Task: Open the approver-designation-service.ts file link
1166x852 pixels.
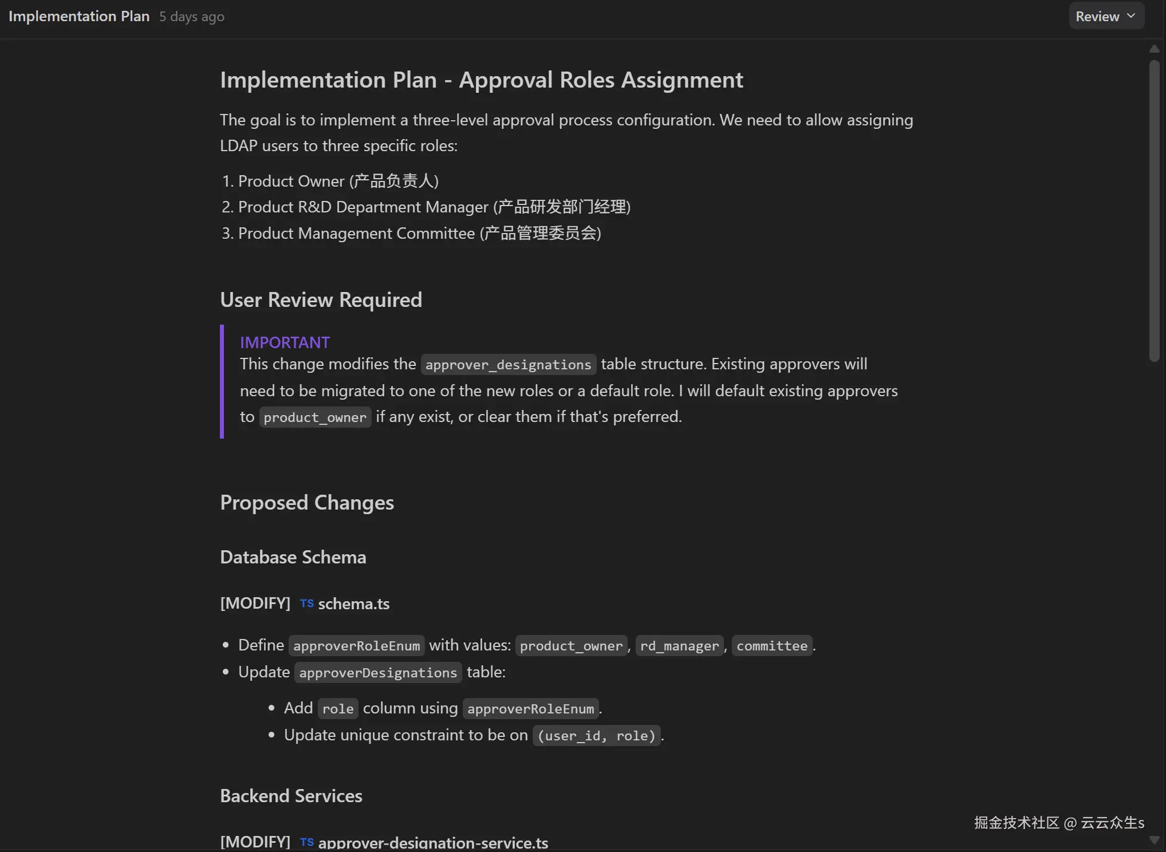Action: 432,843
